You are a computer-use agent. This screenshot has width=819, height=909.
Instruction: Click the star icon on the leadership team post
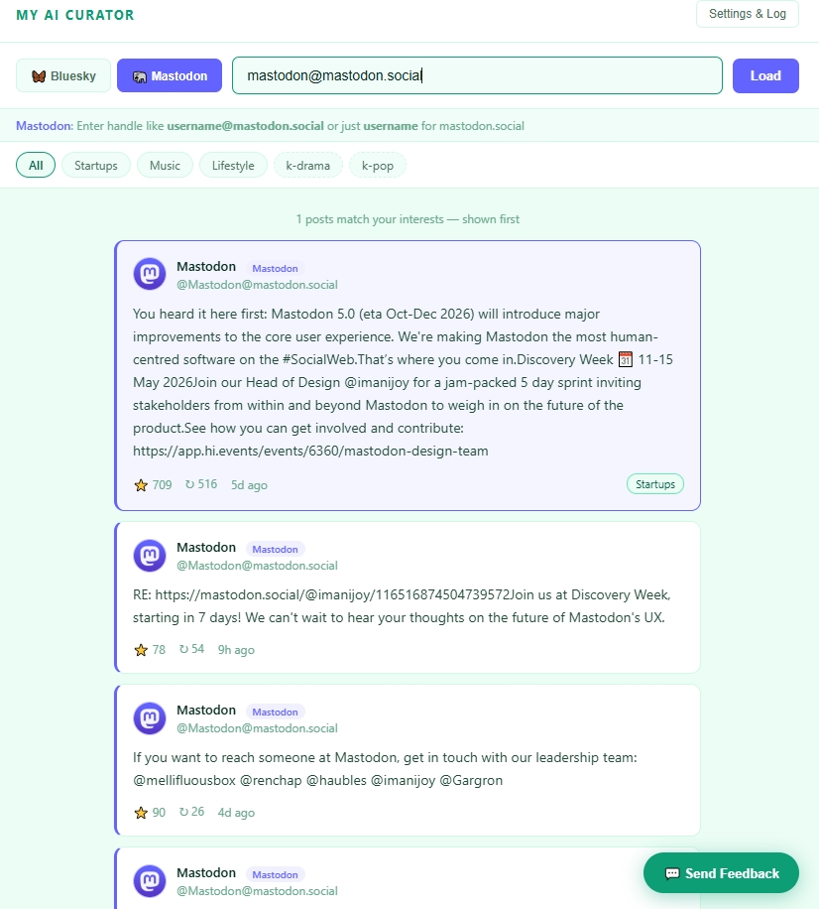[x=141, y=813]
